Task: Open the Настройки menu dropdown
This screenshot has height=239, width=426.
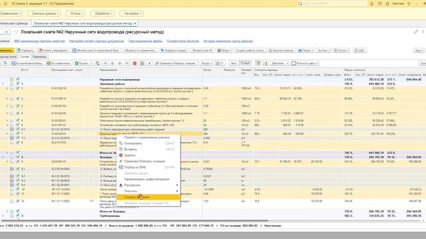Action: click(x=132, y=13)
